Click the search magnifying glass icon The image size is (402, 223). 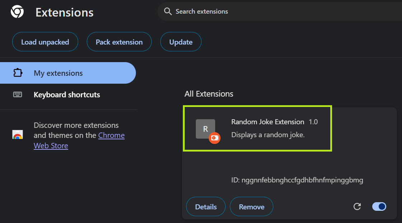[167, 11]
